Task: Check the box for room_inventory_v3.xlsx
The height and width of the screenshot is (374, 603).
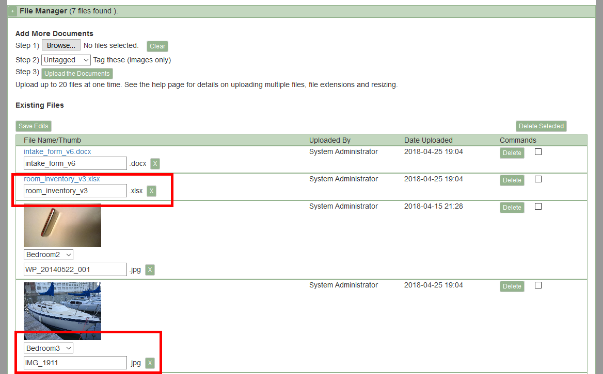Action: coord(538,179)
